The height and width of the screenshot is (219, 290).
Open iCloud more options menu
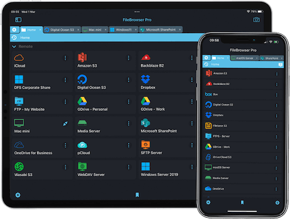pyautogui.click(x=65, y=58)
